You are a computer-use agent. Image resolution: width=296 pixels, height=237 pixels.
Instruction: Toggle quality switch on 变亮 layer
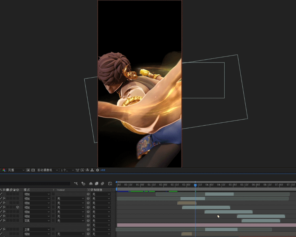pos(1,220)
